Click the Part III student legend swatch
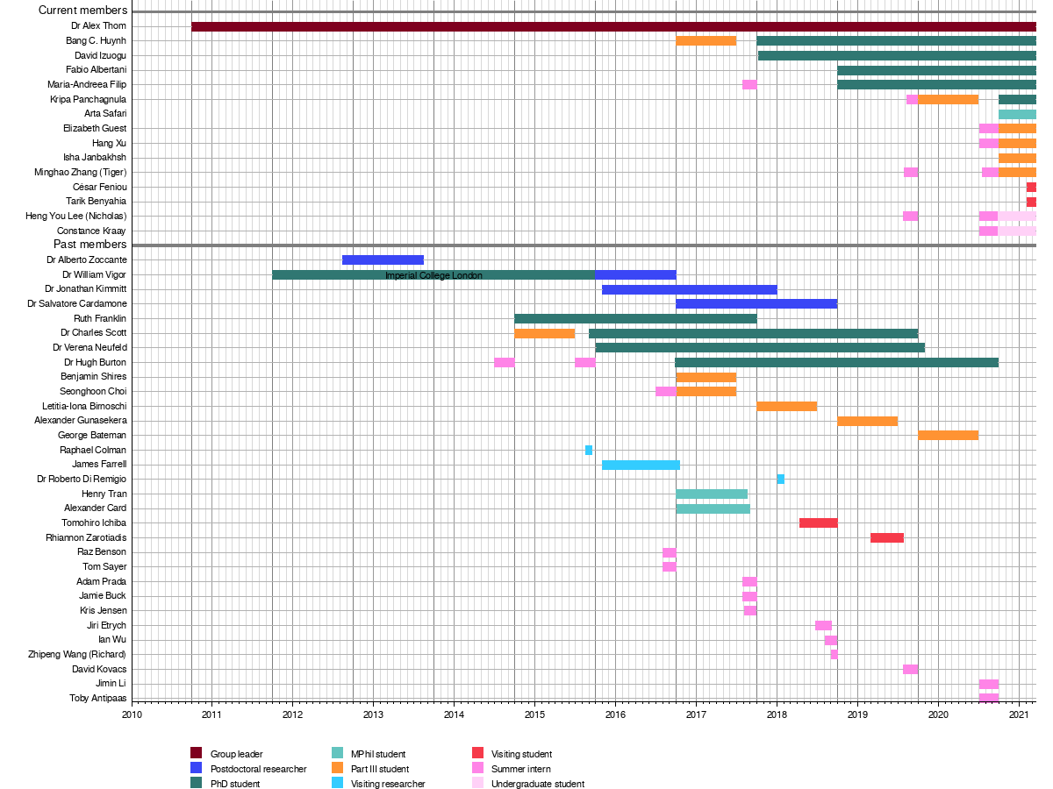The image size is (1053, 789). [x=337, y=768]
